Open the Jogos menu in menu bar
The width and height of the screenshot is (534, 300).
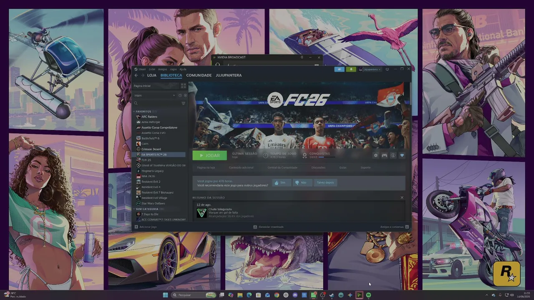173,69
